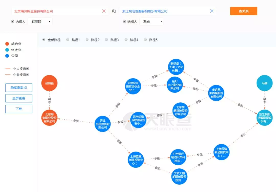The image size is (276, 192).
Task: Click the 冯威 end node circle
Action: [x=264, y=83]
